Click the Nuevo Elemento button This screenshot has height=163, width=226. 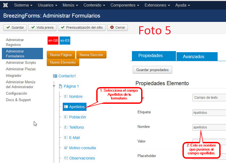pyautogui.click(x=63, y=62)
